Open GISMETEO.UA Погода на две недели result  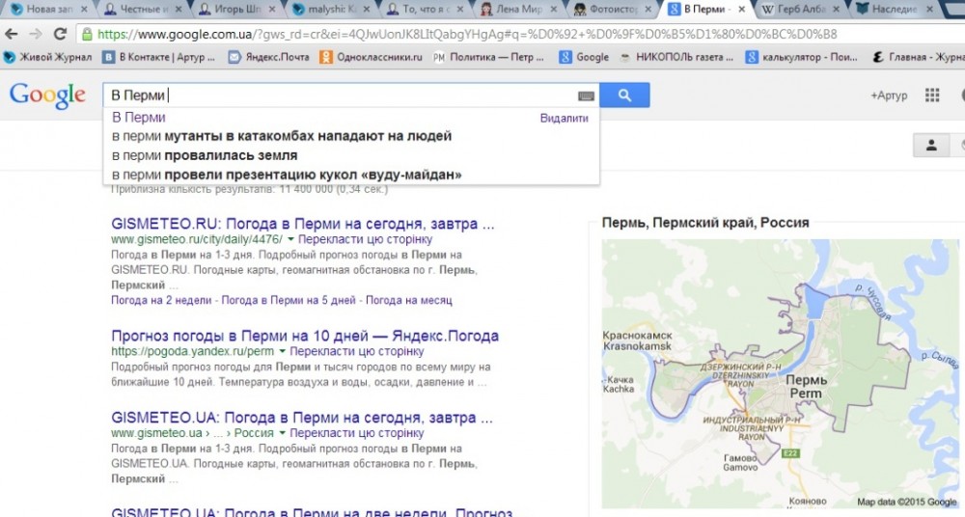coord(312,513)
